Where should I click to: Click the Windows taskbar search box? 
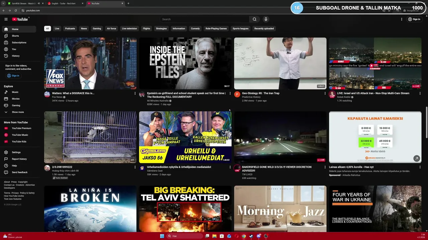(185, 236)
